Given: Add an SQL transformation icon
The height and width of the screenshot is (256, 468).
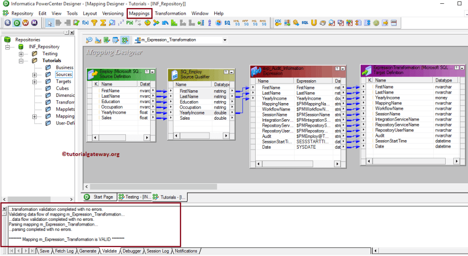Looking at the screenshot, I should (x=305, y=23).
